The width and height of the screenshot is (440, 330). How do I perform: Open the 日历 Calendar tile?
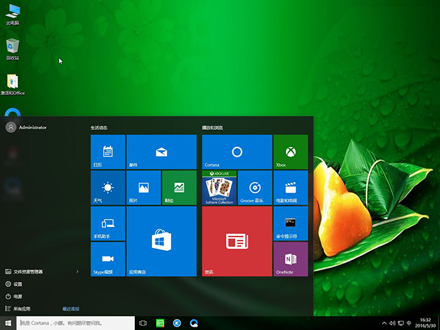pyautogui.click(x=108, y=152)
